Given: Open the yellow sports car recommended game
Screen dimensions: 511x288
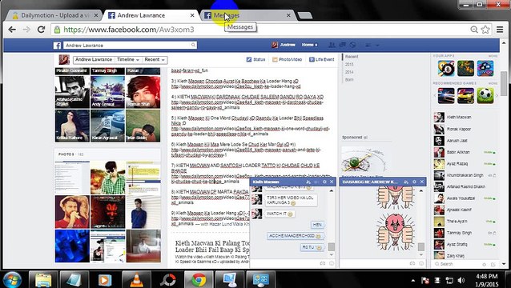Looking at the screenshot, I should [465, 96].
